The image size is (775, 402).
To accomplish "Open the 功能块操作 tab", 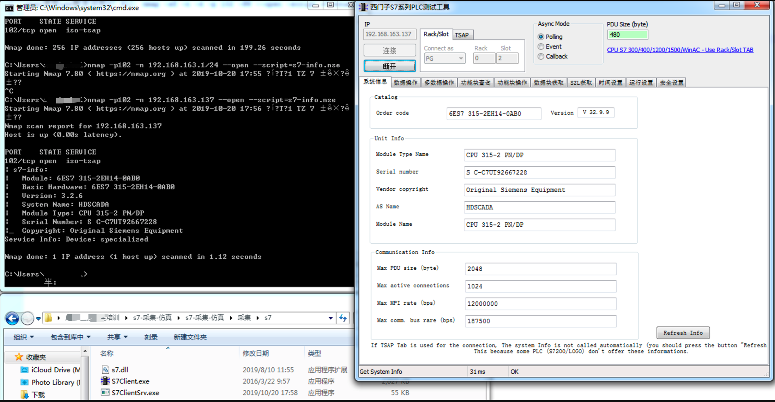I will click(512, 83).
